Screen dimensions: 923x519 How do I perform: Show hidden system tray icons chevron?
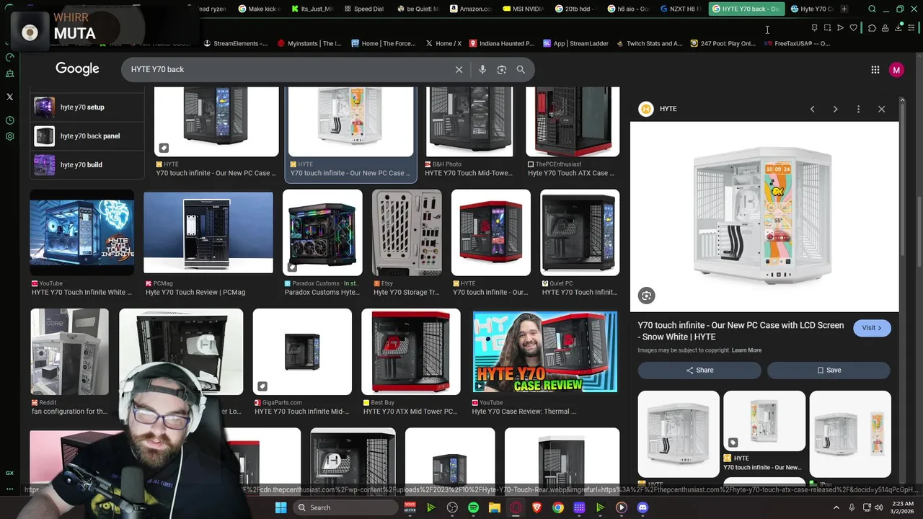[836, 507]
